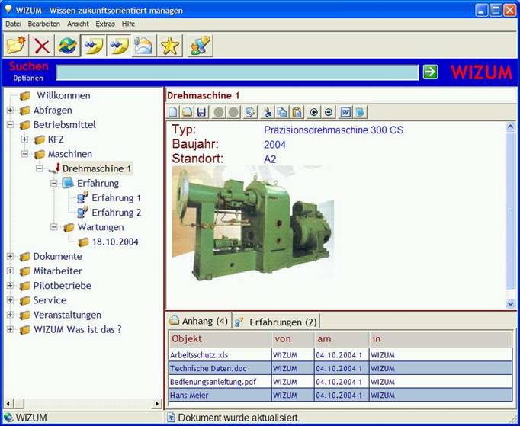520x426 pixels.
Task: Sort attachments by Objekt column header
Action: 220,339
